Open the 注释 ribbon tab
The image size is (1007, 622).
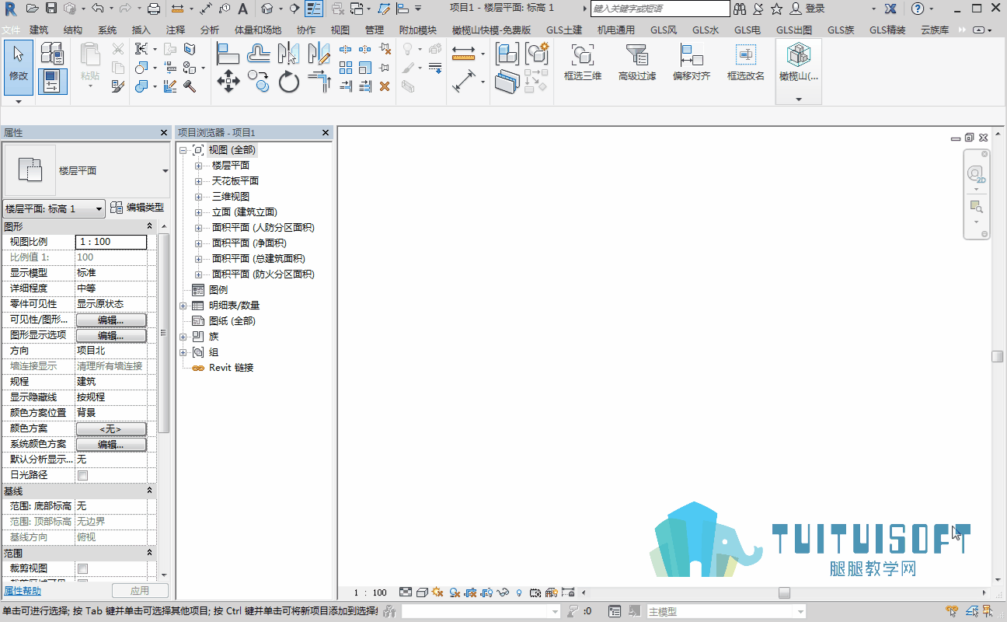pos(176,30)
